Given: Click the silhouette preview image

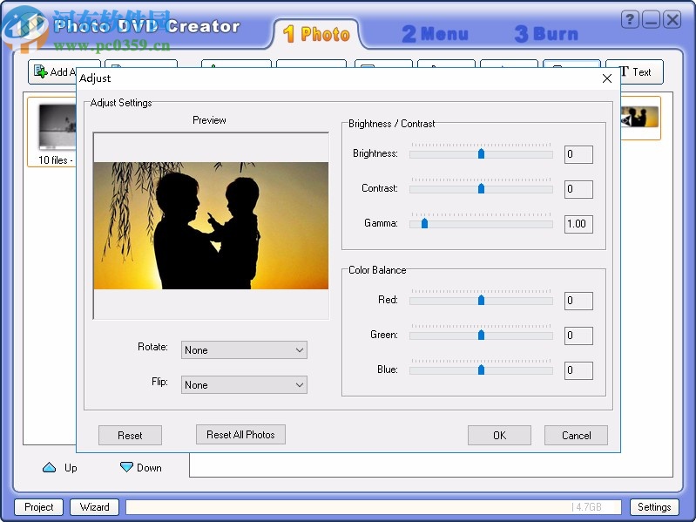Looking at the screenshot, I should [211, 226].
